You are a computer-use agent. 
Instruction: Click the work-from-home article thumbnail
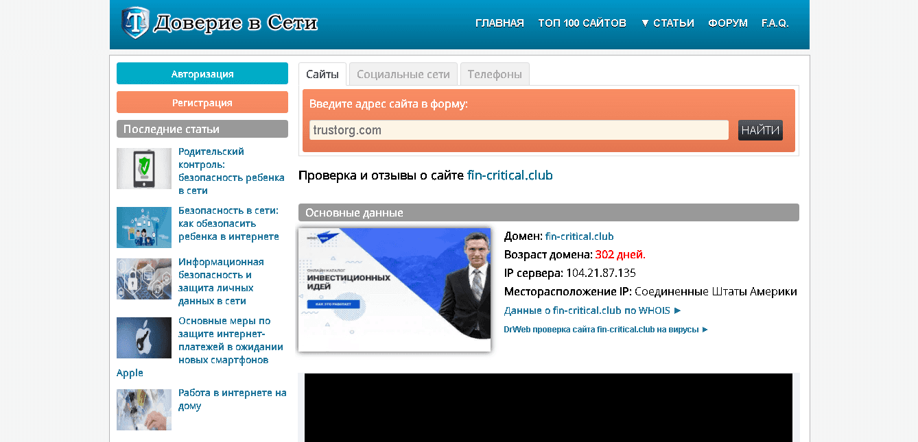(x=143, y=409)
